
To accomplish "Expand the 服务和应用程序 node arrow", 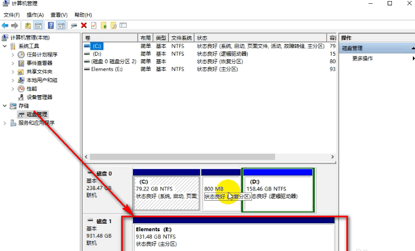I will pos(5,123).
